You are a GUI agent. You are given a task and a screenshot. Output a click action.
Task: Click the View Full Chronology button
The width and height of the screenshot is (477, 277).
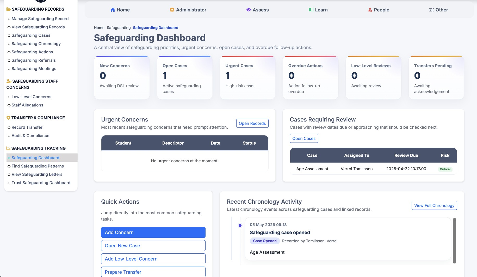tap(434, 205)
